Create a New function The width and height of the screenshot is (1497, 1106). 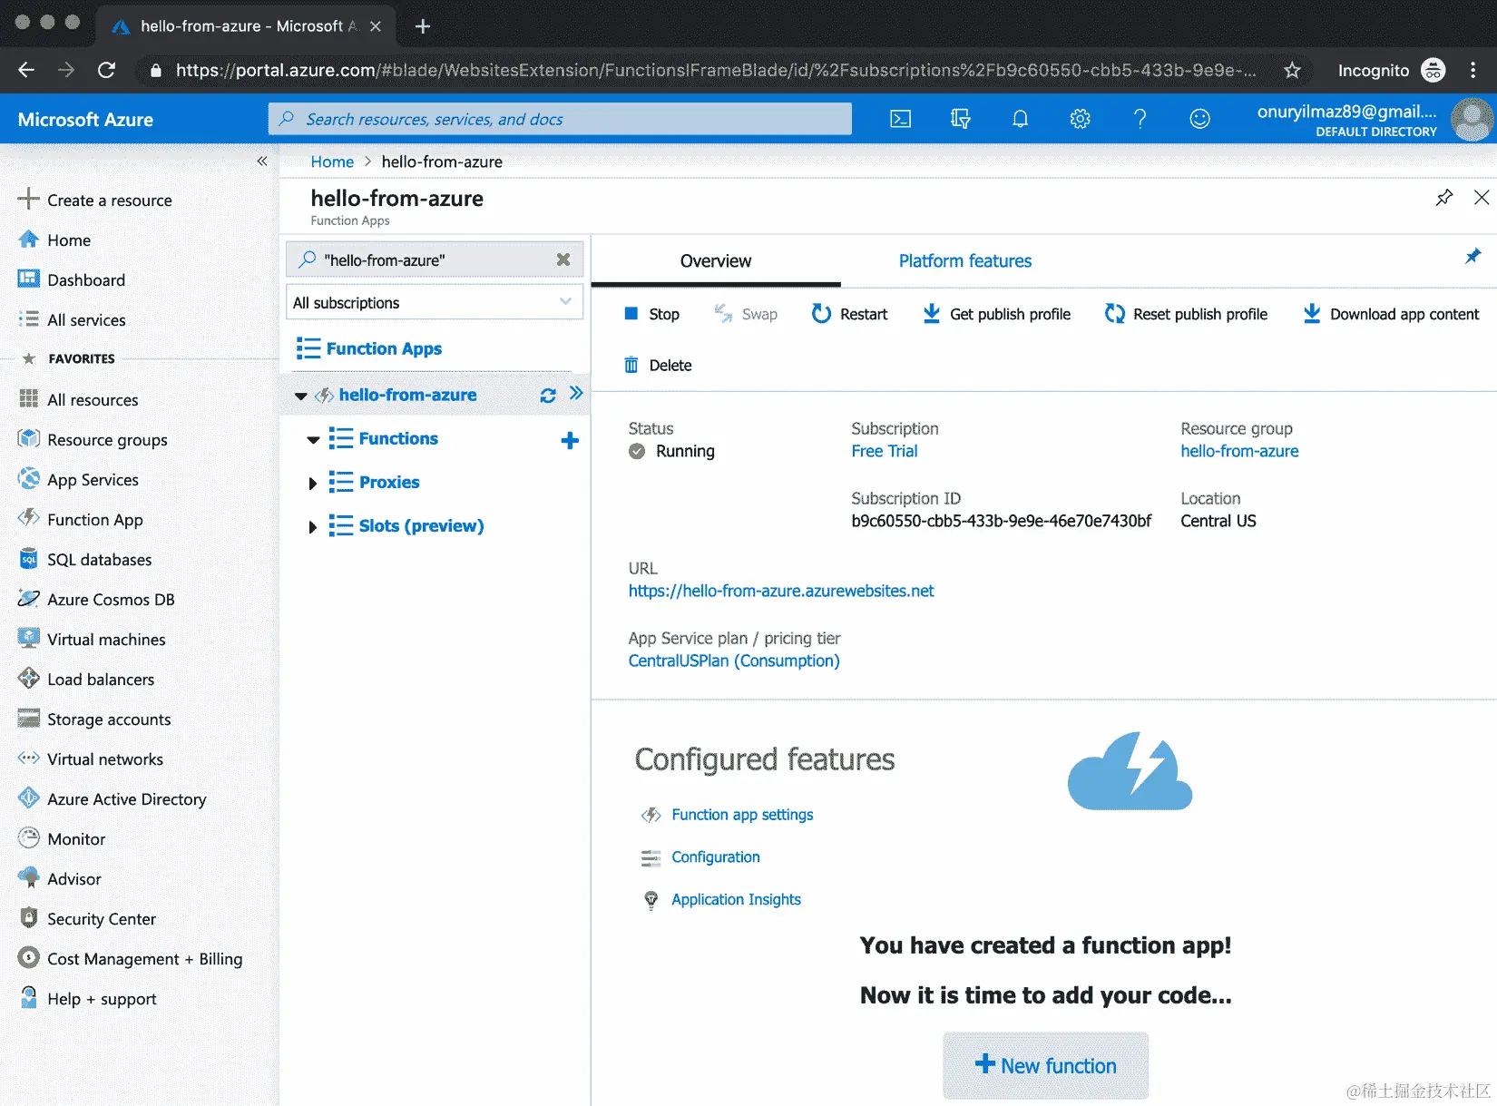(x=1044, y=1065)
